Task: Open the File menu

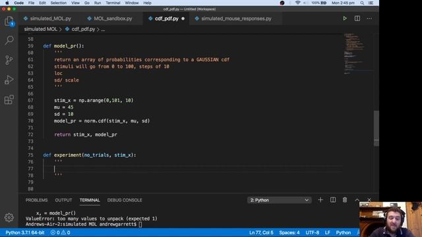Action: (31, 3)
